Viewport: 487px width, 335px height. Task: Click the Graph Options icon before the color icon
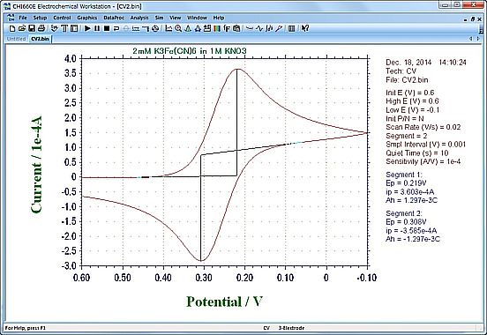(x=207, y=28)
